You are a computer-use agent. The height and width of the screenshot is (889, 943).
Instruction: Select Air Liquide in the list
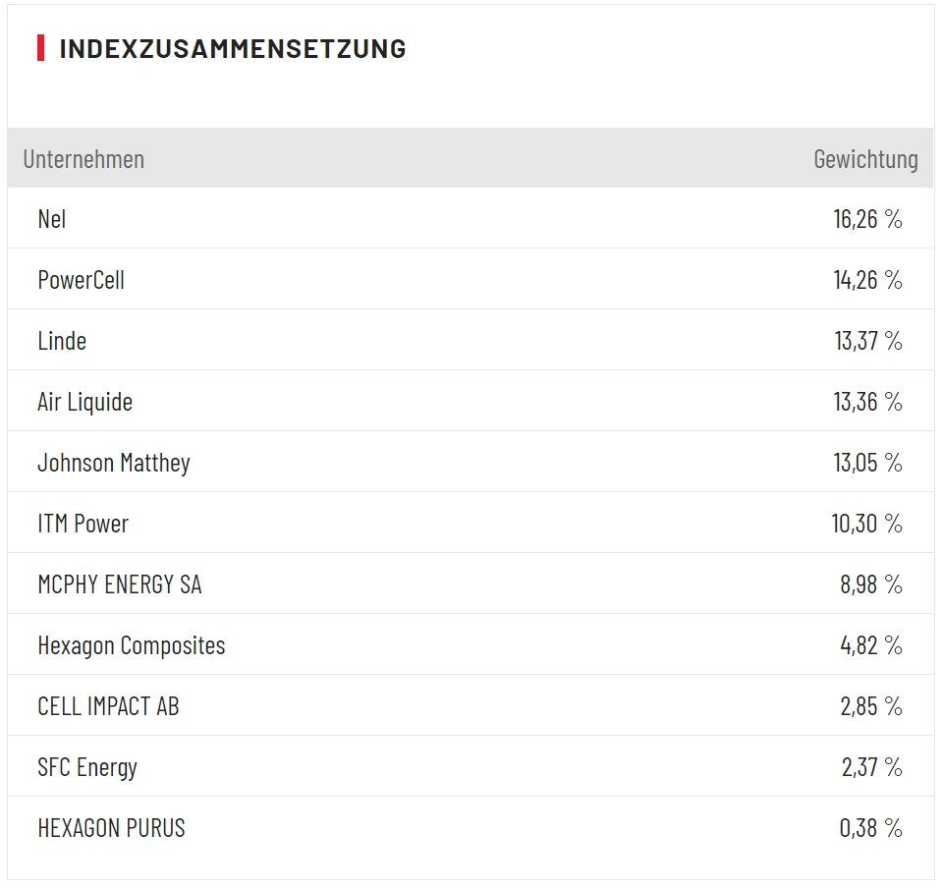coord(84,402)
